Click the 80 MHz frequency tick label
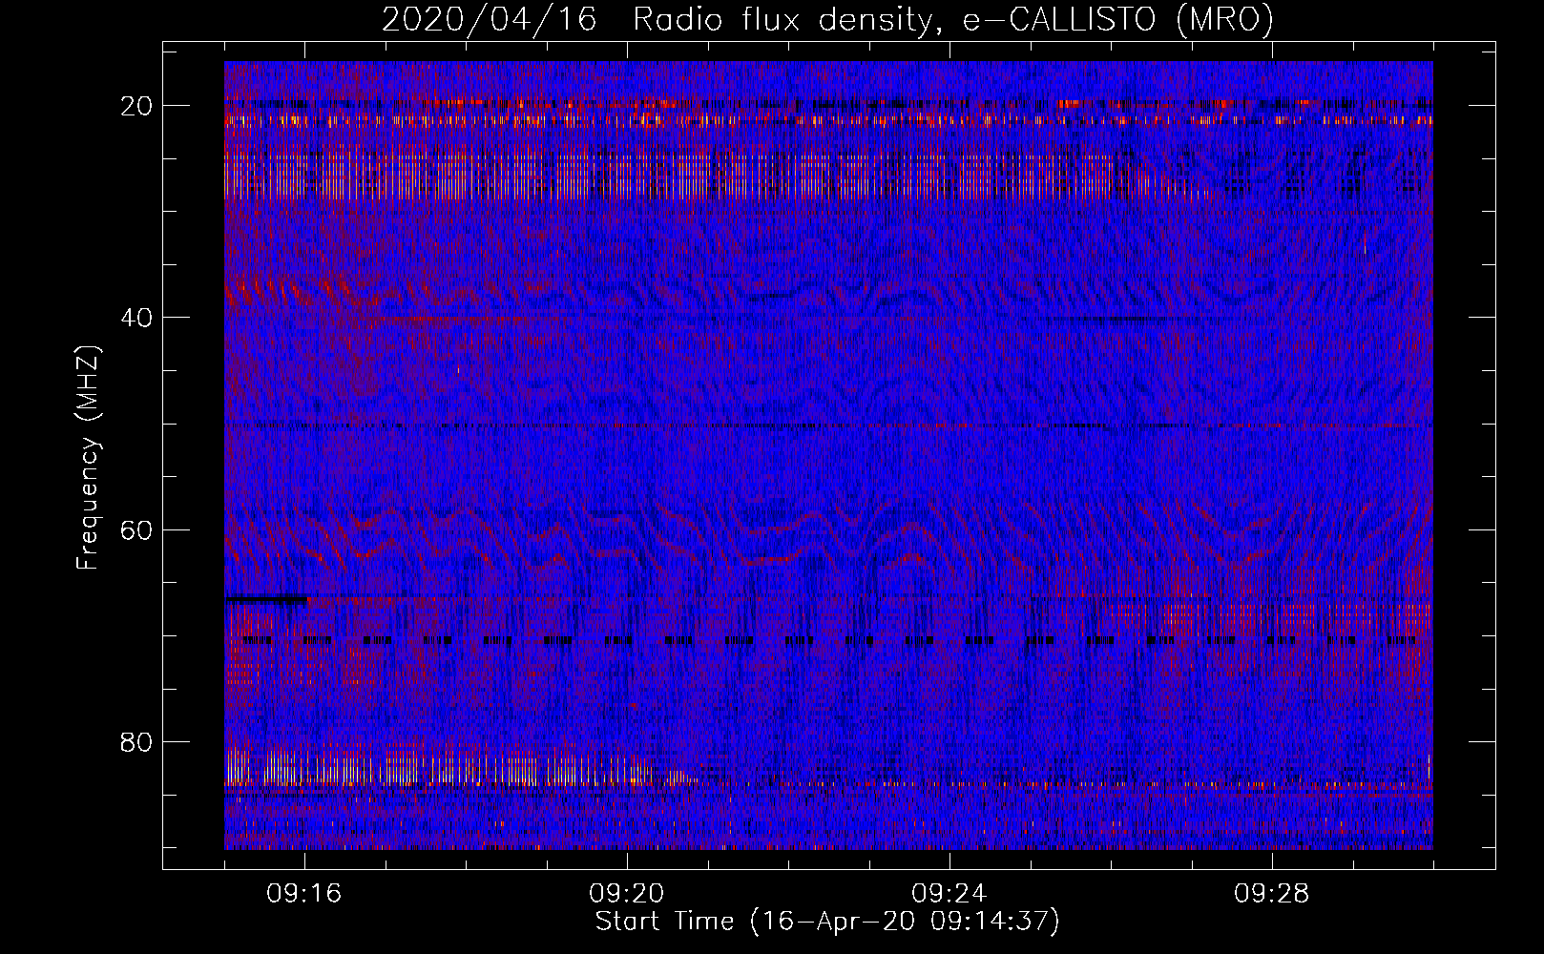This screenshot has width=1544, height=954. pyautogui.click(x=136, y=741)
